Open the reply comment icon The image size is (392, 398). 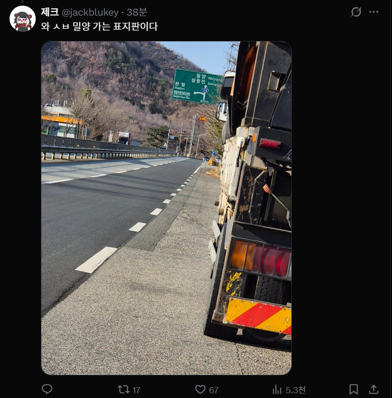tap(47, 389)
